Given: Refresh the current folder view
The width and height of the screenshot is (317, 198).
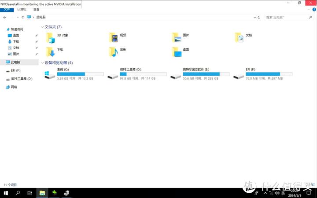Looking at the screenshot, I should [260, 17].
